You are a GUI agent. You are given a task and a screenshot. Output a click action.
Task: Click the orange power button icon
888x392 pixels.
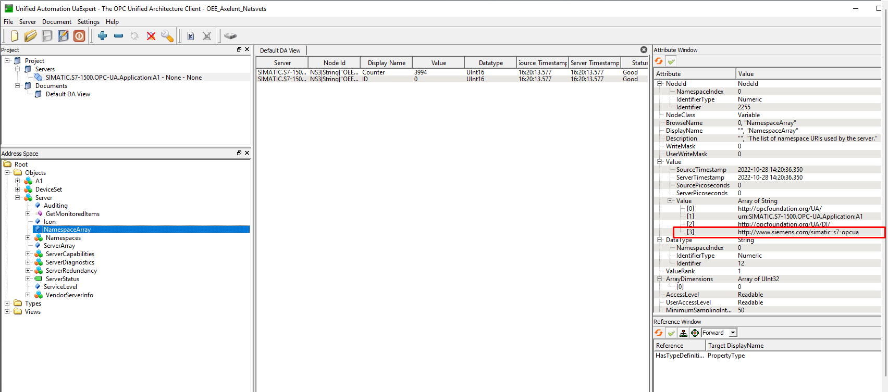click(79, 35)
